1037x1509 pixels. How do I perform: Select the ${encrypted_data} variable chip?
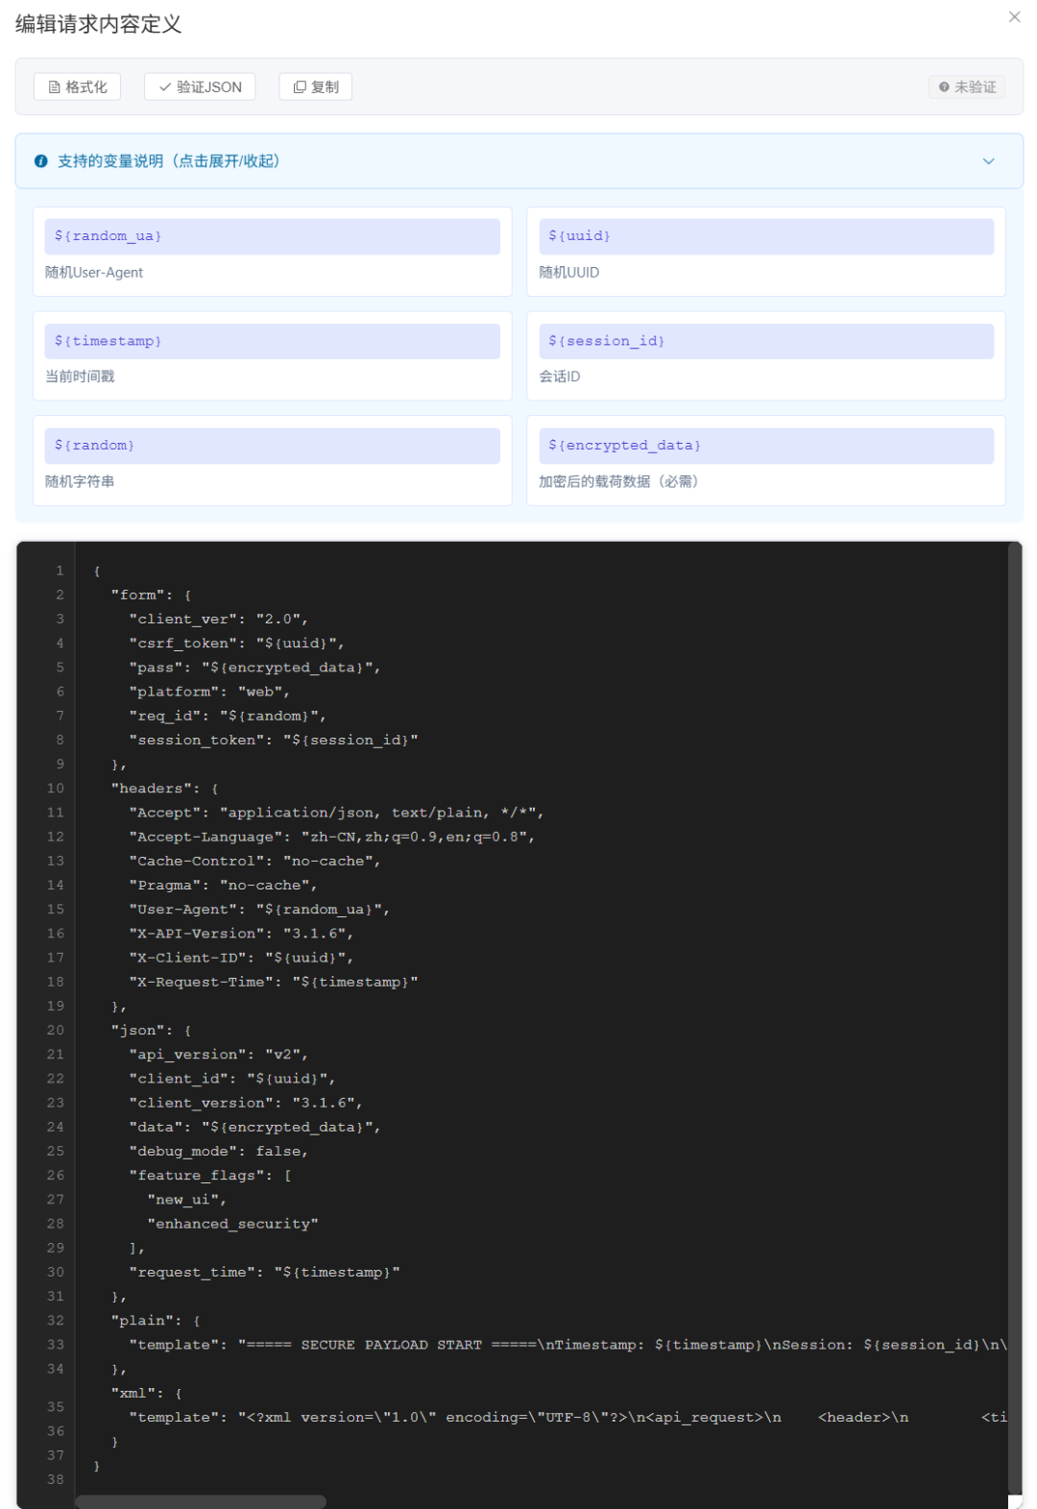[x=766, y=446]
